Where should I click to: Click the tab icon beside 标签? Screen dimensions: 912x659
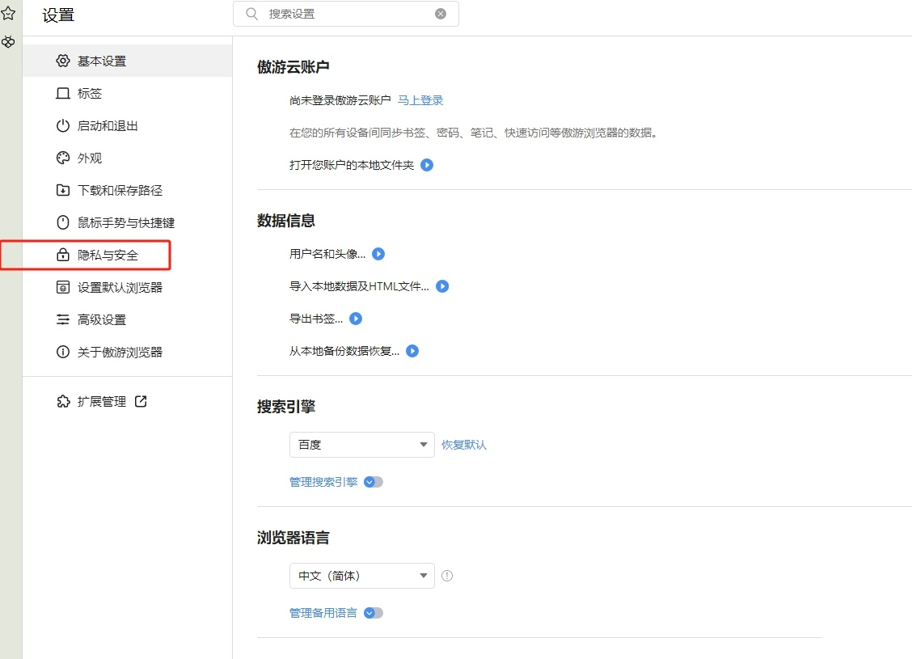[x=63, y=93]
